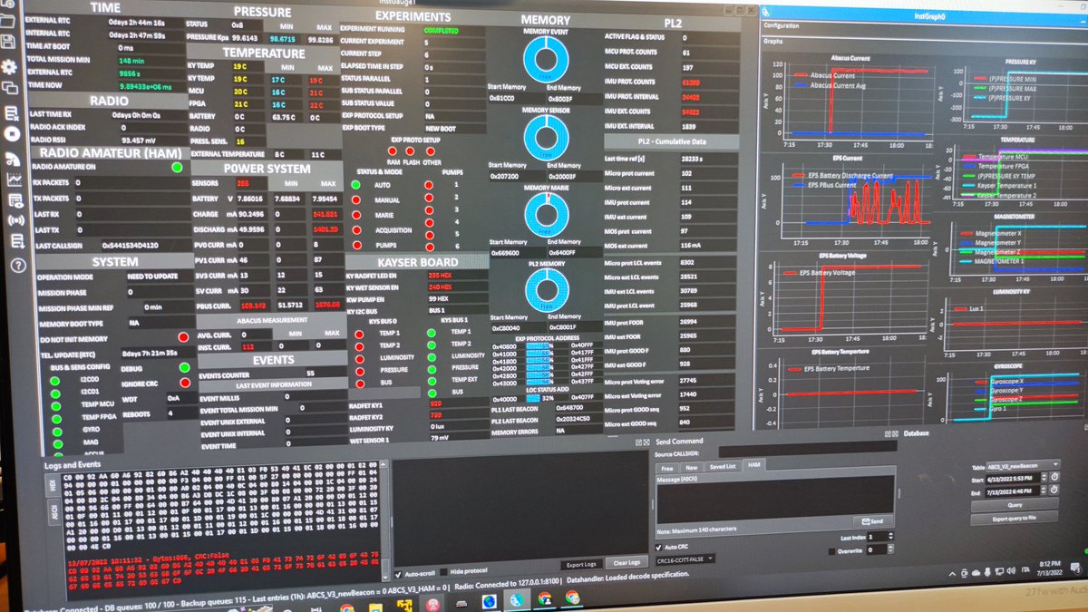The image size is (1088, 612).
Task: Switch to the HAM tab
Action: [753, 464]
